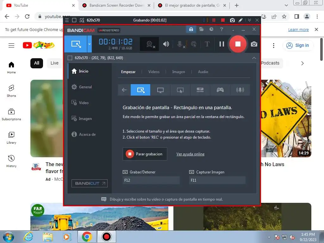Image resolution: width=324 pixels, height=243 pixels.
Task: Open Internet Explorer from taskbar
Action: (x=28, y=237)
